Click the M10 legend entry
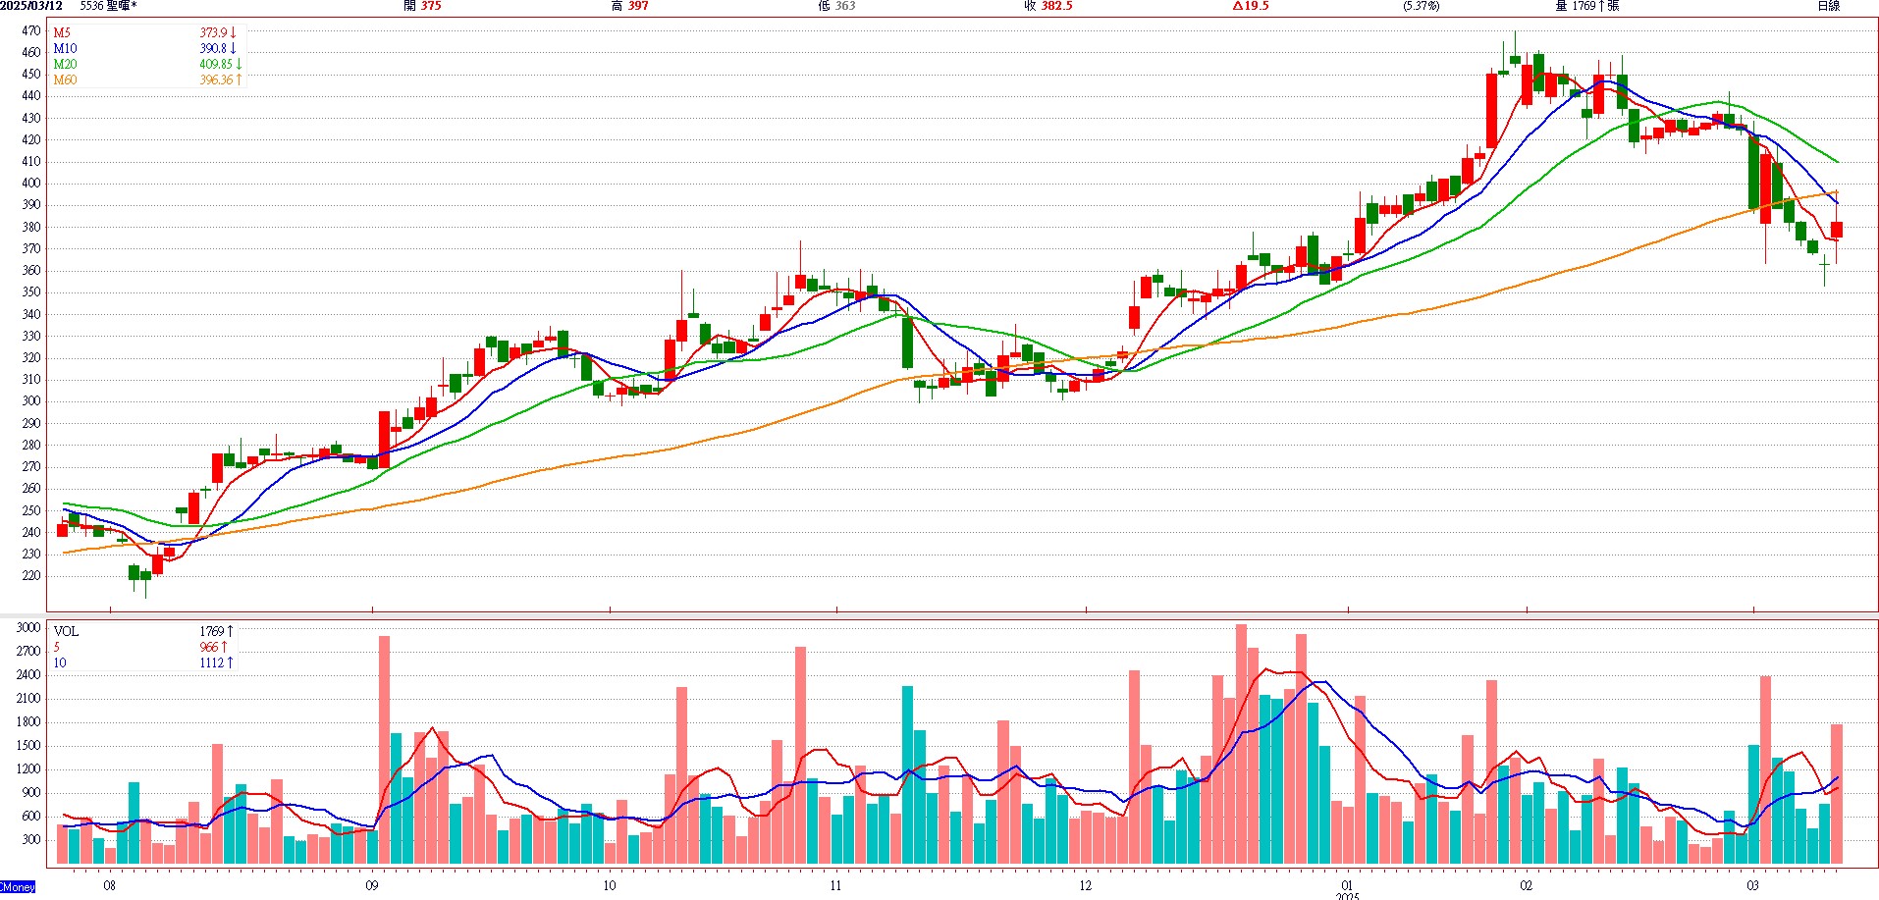The width and height of the screenshot is (1879, 900). 65,48
